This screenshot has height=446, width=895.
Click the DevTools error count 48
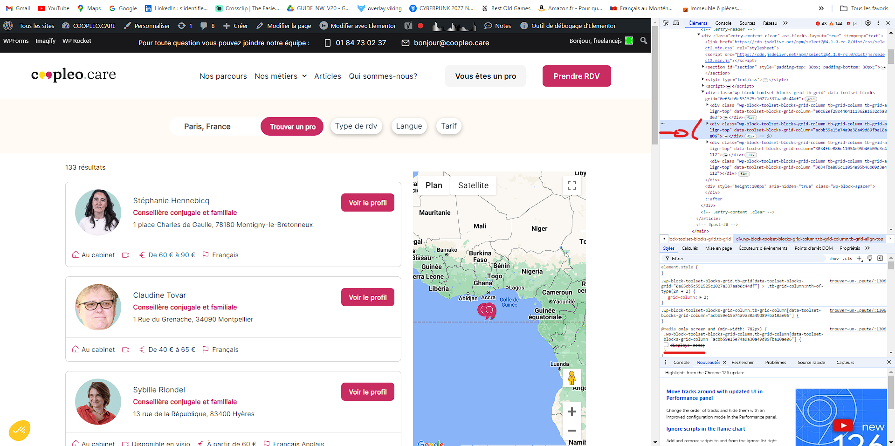click(x=821, y=23)
